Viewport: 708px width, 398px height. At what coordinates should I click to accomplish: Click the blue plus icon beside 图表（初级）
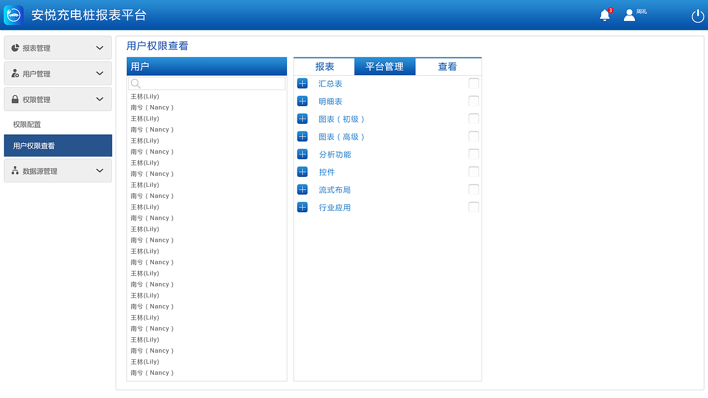[x=302, y=118]
